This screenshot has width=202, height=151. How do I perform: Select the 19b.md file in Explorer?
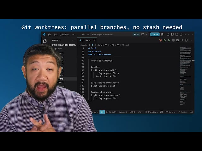click(x=61, y=86)
